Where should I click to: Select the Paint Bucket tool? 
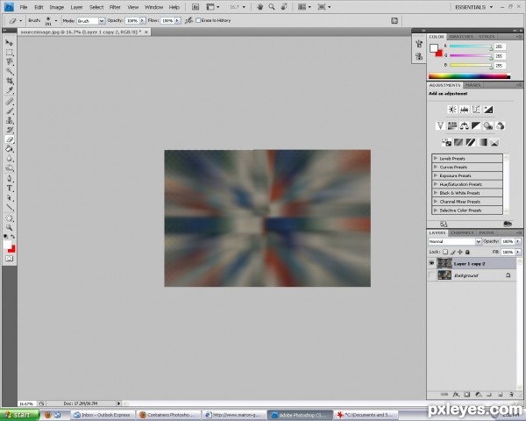tap(10, 149)
